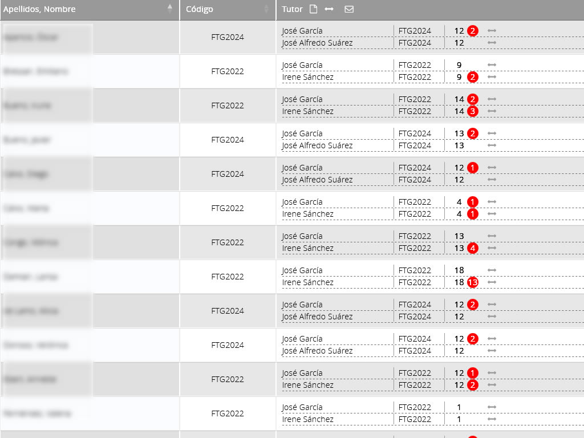The width and height of the screenshot is (584, 438).
Task: Click arrows icon in José García row with count 9
Action: coord(492,65)
